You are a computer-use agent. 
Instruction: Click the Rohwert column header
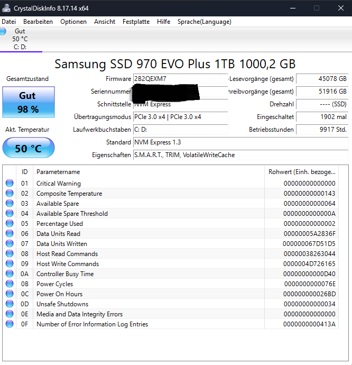click(x=301, y=172)
